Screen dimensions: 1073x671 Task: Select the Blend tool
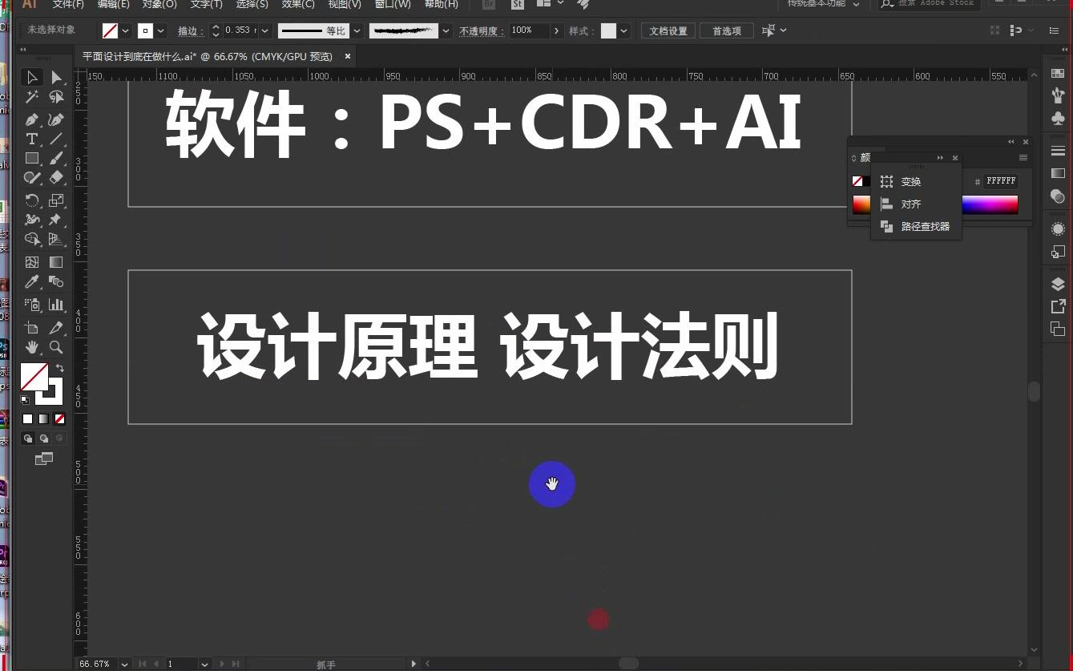click(56, 281)
